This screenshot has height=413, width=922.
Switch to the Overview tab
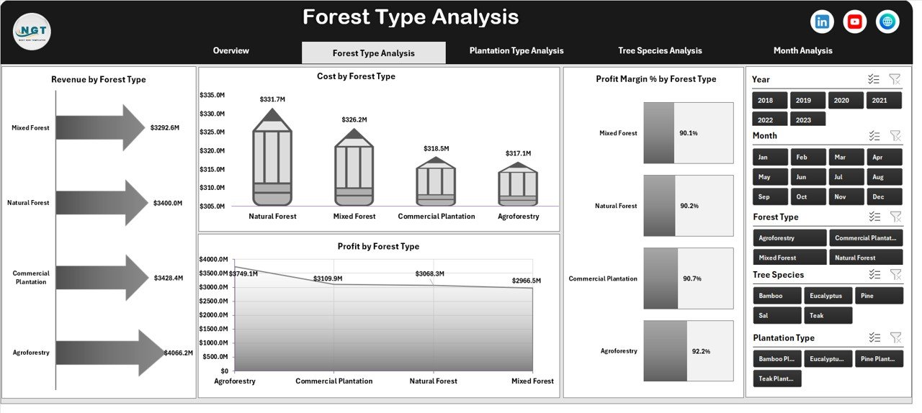(x=231, y=51)
